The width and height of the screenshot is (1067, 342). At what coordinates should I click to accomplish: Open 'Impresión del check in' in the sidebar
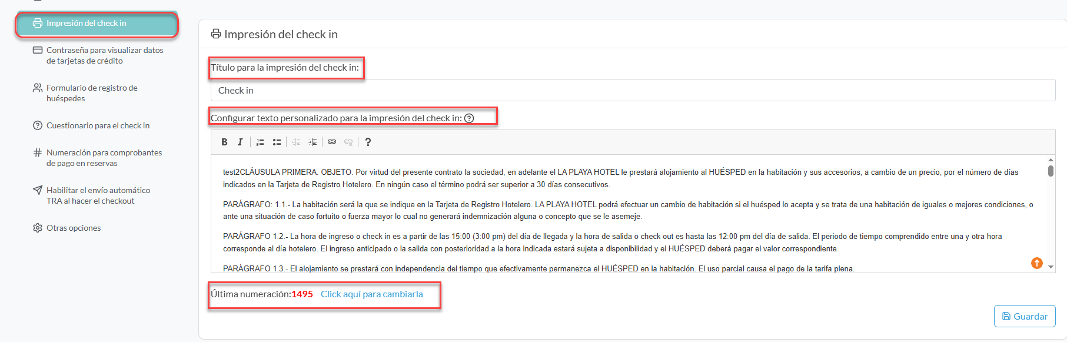[x=97, y=24]
